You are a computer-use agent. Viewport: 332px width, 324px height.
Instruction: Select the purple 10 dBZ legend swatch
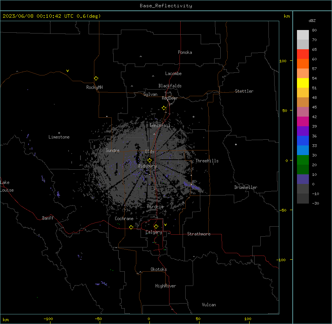pyautogui.click(x=303, y=179)
